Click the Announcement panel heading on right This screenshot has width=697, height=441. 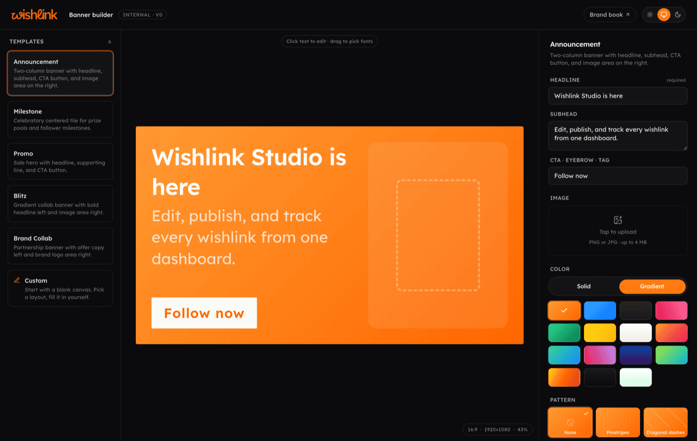point(575,44)
